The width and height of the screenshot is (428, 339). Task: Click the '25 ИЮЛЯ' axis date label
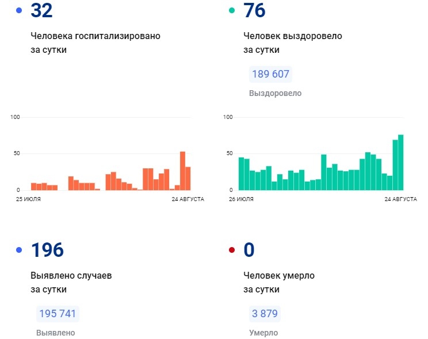27,199
